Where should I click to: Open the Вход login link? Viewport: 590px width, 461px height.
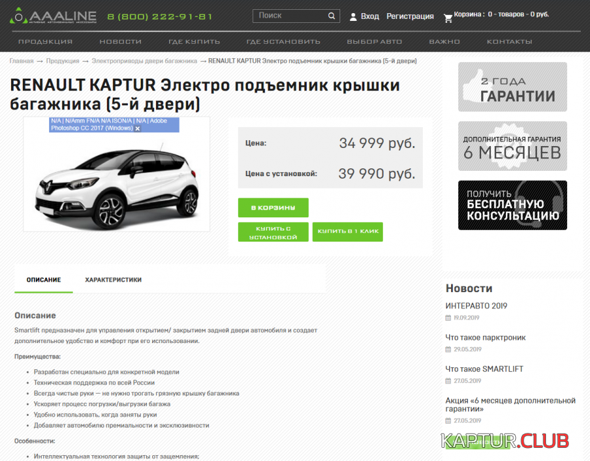pos(370,16)
